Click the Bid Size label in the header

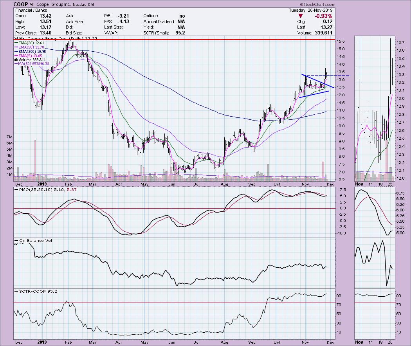74,33
